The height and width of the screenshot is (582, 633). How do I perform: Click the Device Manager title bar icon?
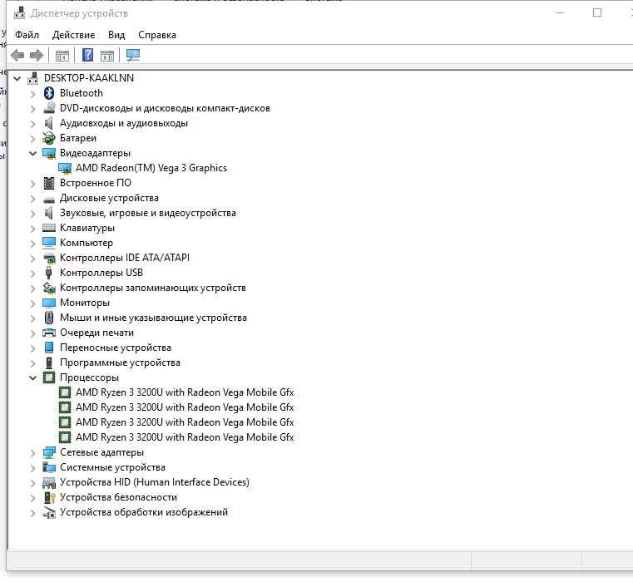pos(19,13)
